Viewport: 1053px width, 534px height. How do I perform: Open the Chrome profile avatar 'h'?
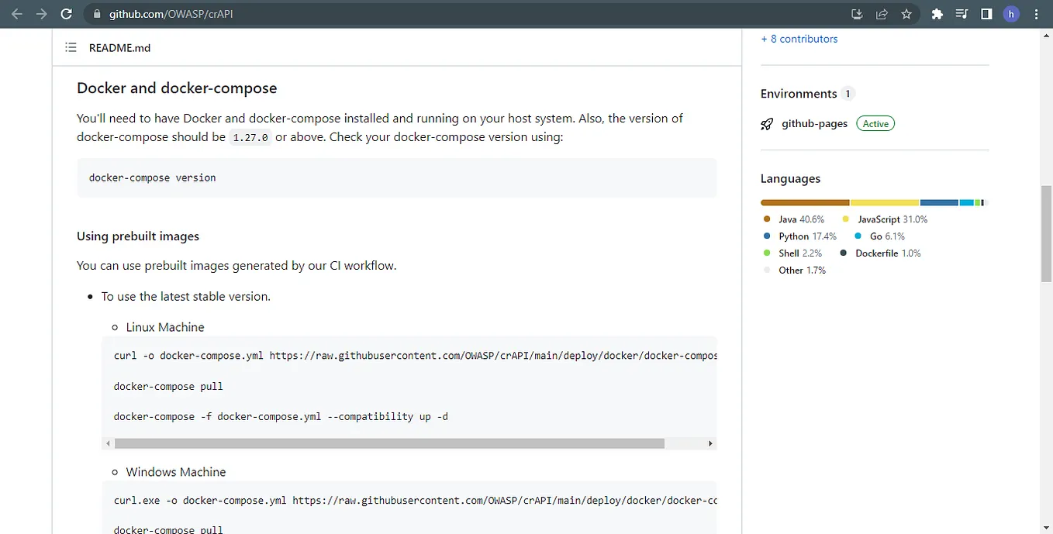[x=1010, y=13]
